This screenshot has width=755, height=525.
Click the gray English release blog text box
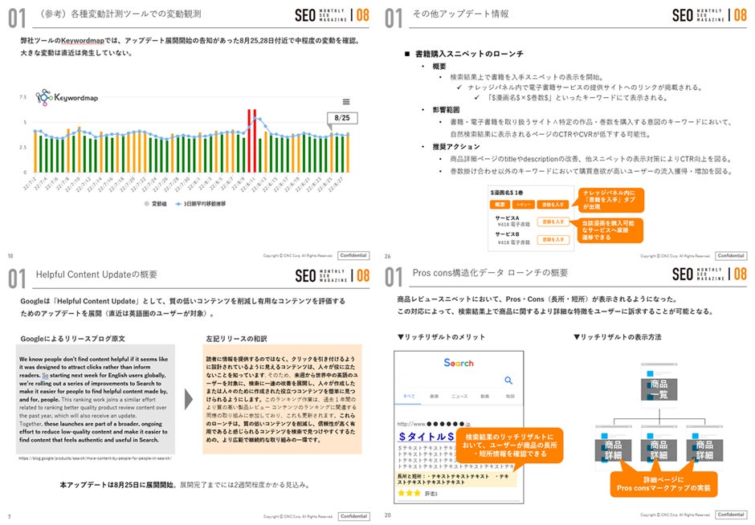point(96,399)
